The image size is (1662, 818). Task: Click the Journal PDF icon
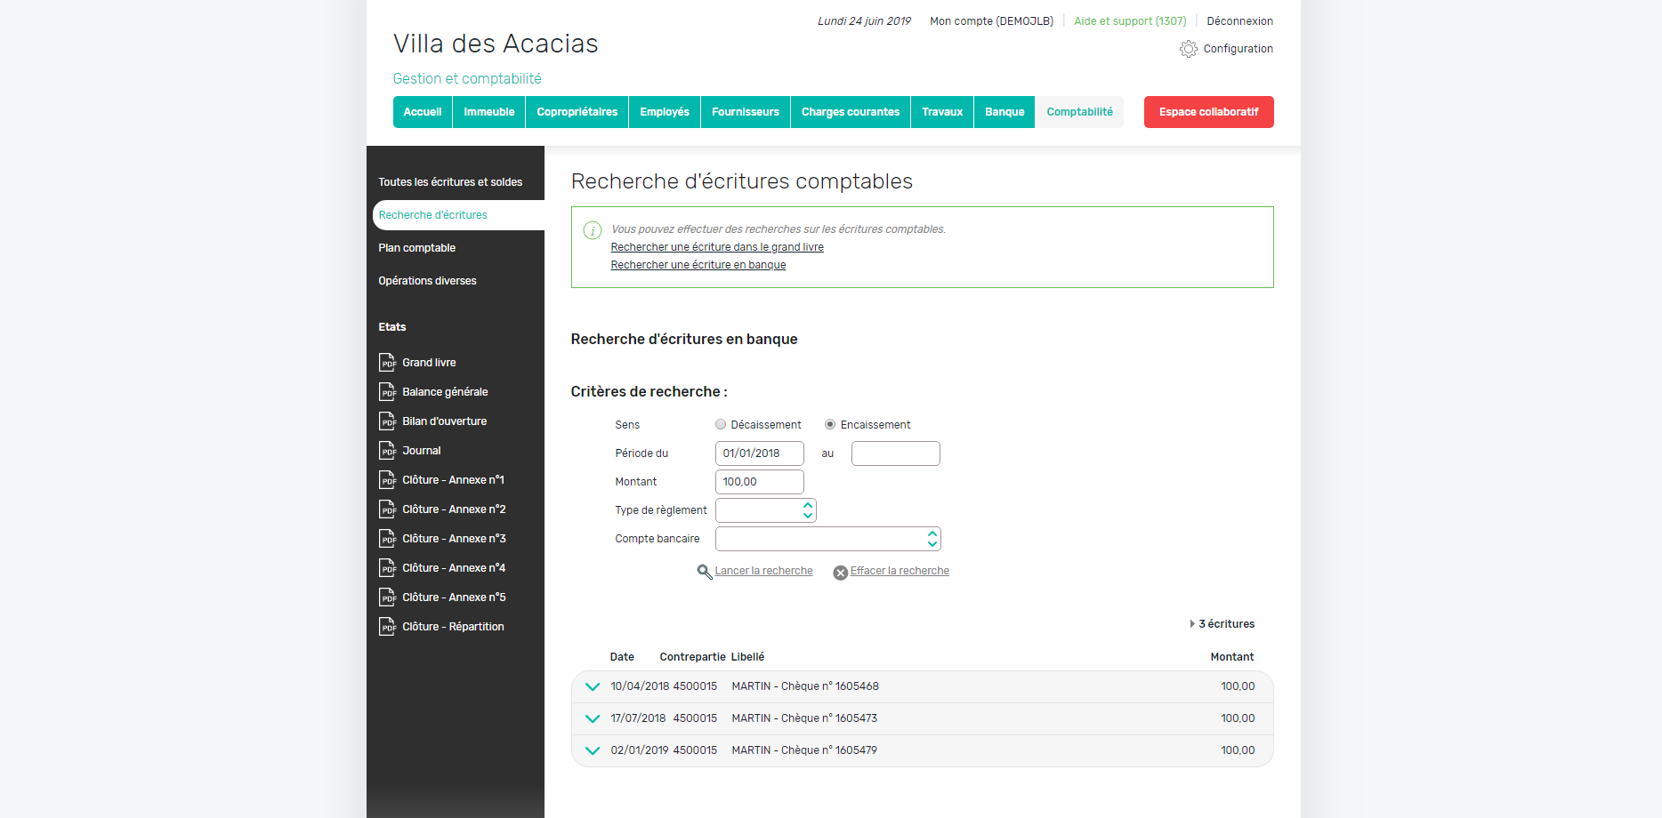(387, 451)
